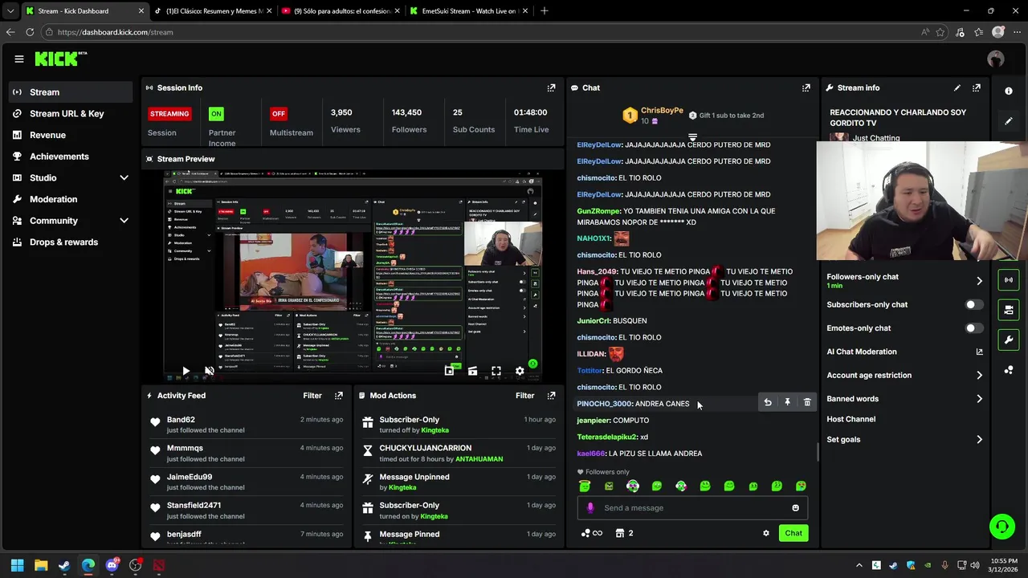Open Windows Start menu
The height and width of the screenshot is (578, 1028).
pyautogui.click(x=17, y=565)
